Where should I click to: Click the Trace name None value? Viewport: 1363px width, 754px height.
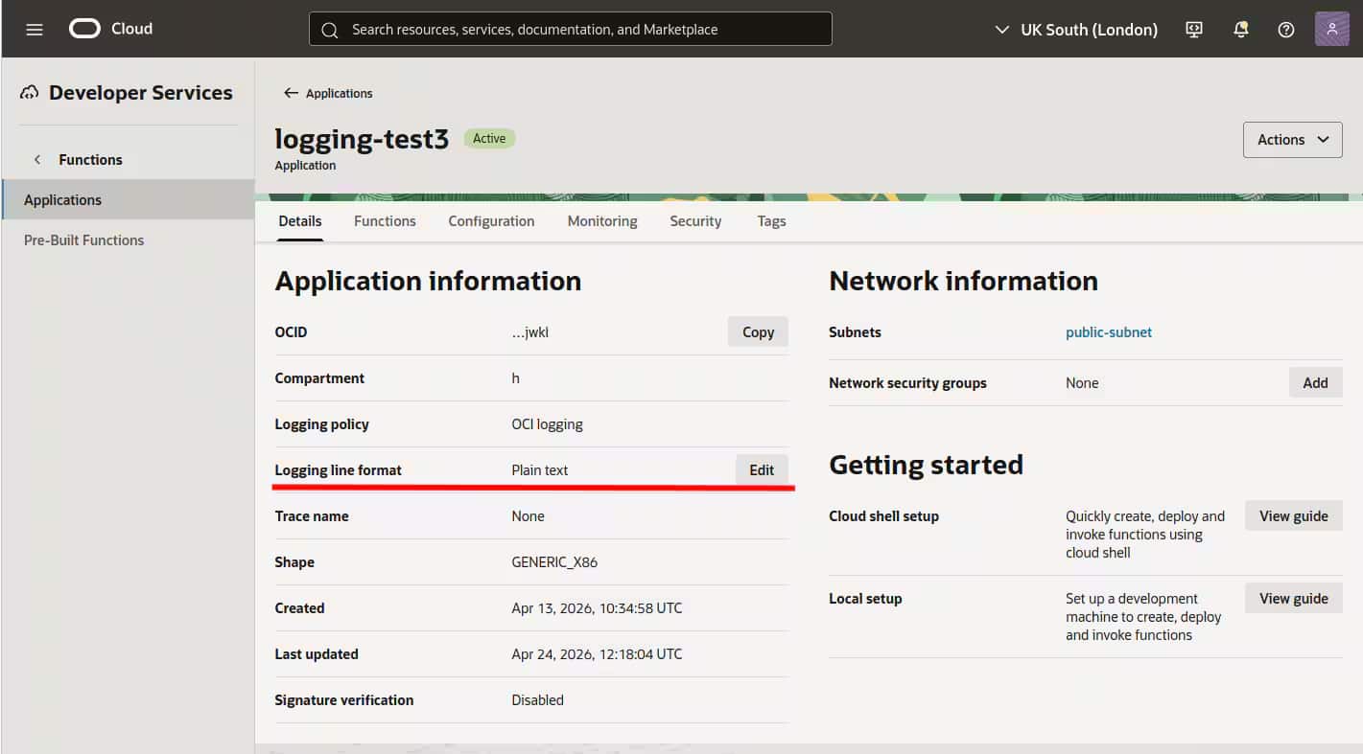tap(529, 516)
